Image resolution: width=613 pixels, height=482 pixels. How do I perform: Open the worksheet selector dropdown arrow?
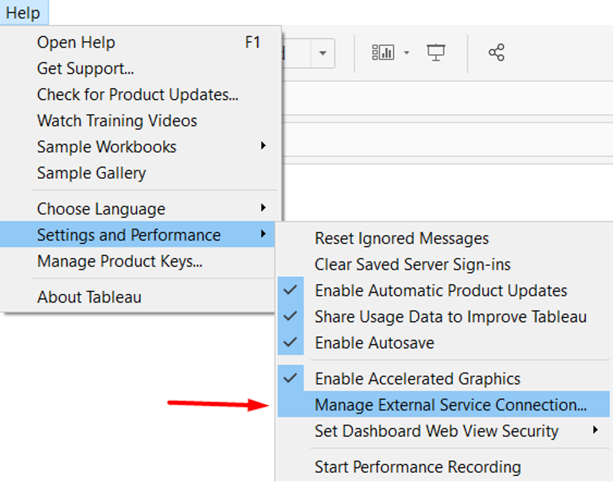(x=322, y=53)
